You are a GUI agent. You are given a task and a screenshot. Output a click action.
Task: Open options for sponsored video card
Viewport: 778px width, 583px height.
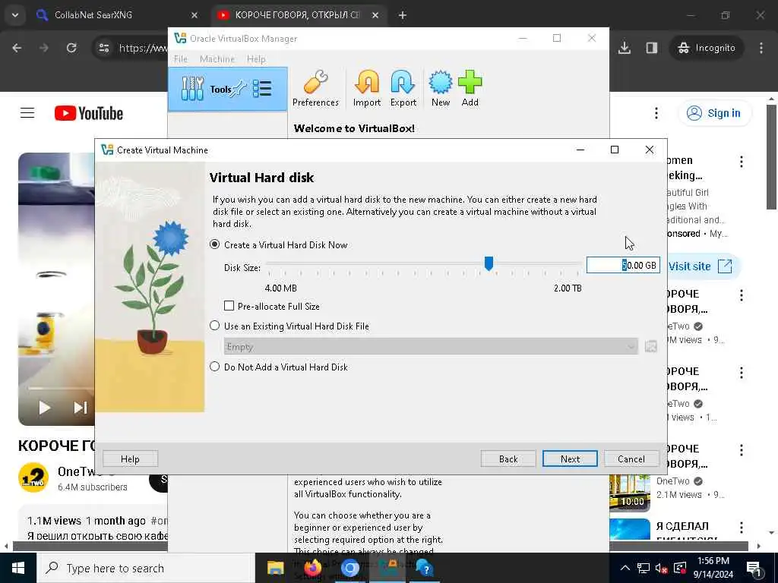tap(742, 162)
